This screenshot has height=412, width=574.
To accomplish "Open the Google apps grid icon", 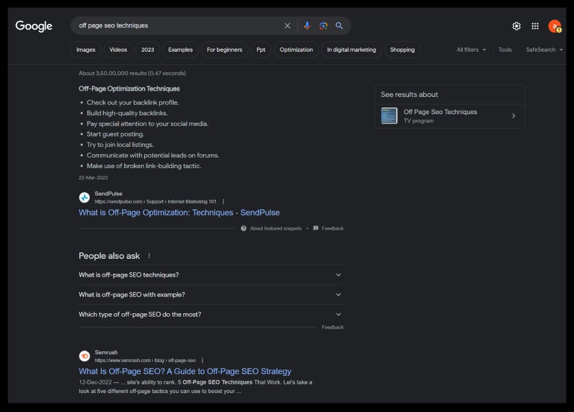I will [535, 26].
